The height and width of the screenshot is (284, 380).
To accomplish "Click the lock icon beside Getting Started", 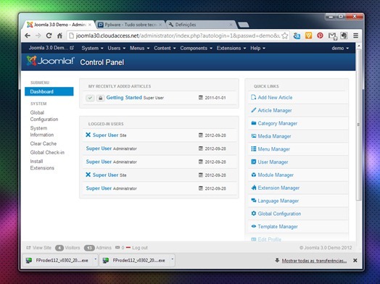I will tap(100, 98).
